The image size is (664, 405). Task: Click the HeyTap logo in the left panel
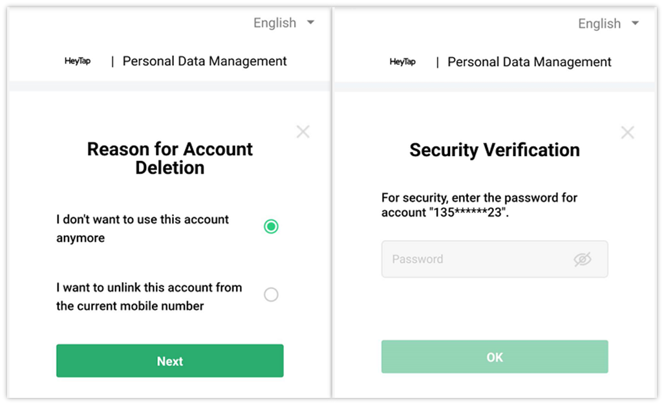point(78,61)
